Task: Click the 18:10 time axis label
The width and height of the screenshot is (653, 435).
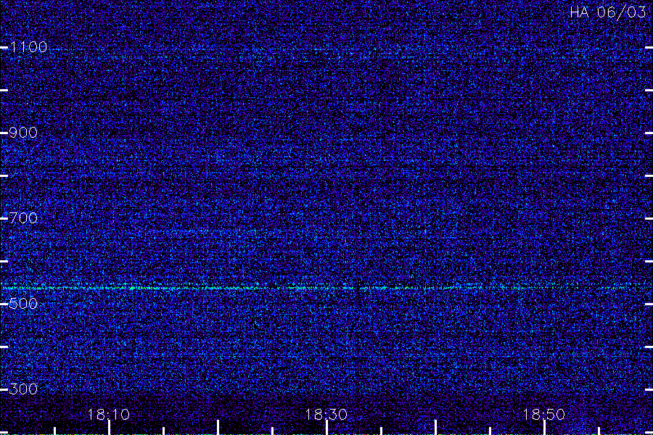Action: 109,415
